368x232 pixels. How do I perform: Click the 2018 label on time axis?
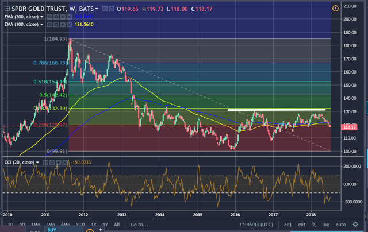311,215
